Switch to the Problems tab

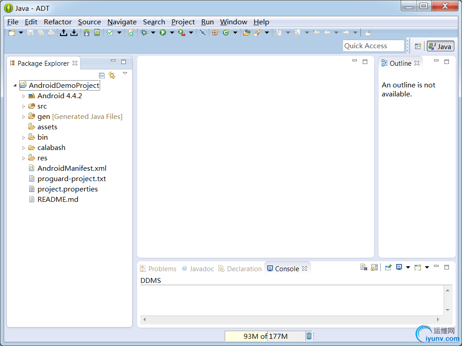click(x=158, y=269)
